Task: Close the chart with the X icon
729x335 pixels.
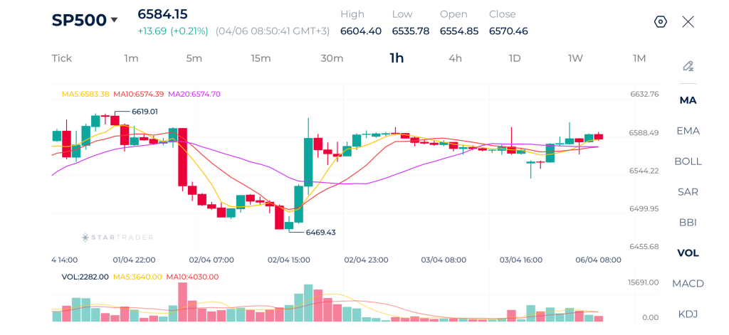Action: click(688, 22)
